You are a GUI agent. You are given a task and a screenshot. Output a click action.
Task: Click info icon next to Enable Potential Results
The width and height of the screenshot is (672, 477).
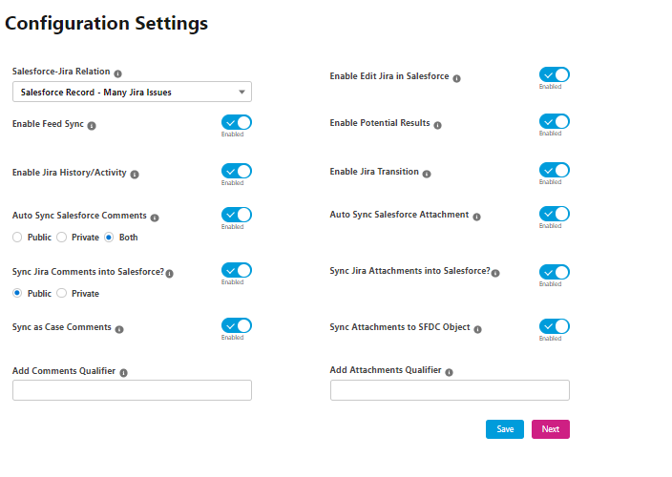pos(437,126)
